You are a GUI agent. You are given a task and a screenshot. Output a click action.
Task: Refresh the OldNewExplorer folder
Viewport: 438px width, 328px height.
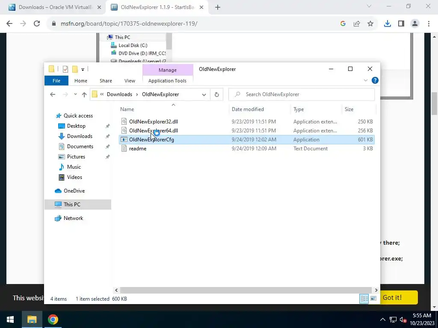click(216, 94)
